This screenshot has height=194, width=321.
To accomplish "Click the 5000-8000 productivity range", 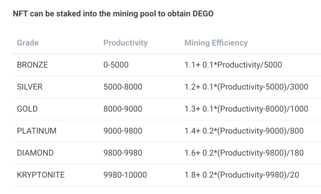I will pyautogui.click(x=123, y=87).
